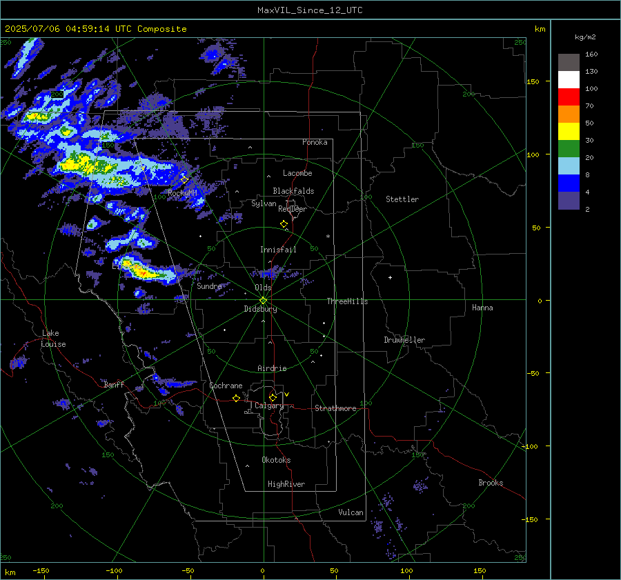
Task: Click the RockyMH label
Action: [182, 193]
